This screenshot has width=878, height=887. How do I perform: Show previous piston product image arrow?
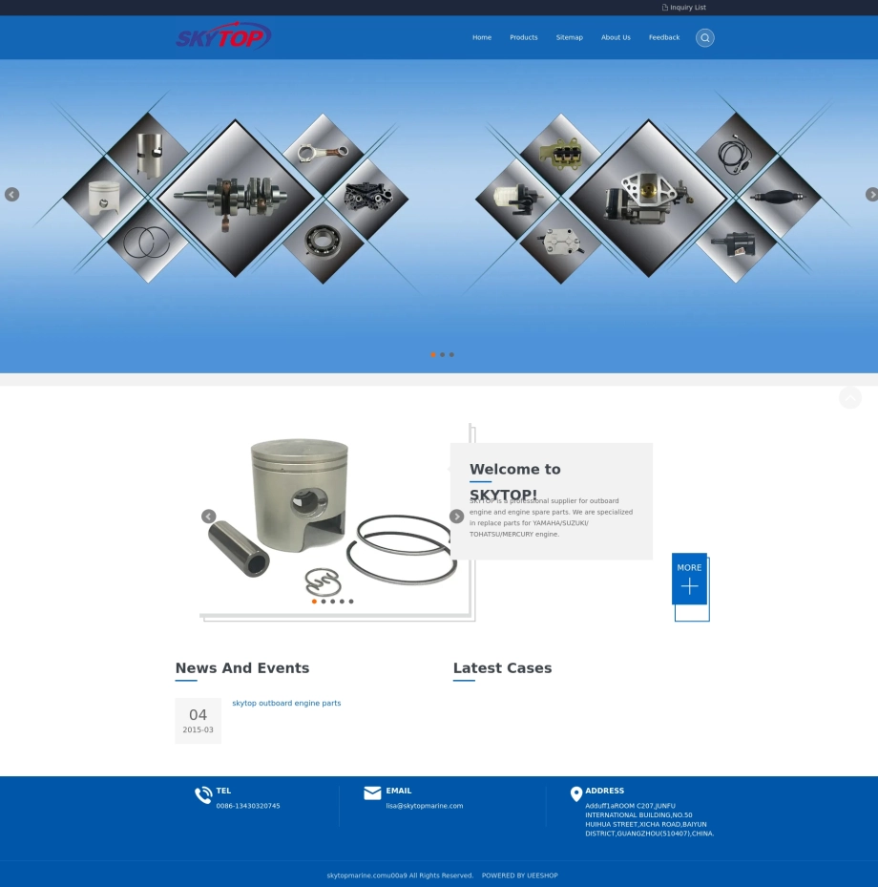209,517
